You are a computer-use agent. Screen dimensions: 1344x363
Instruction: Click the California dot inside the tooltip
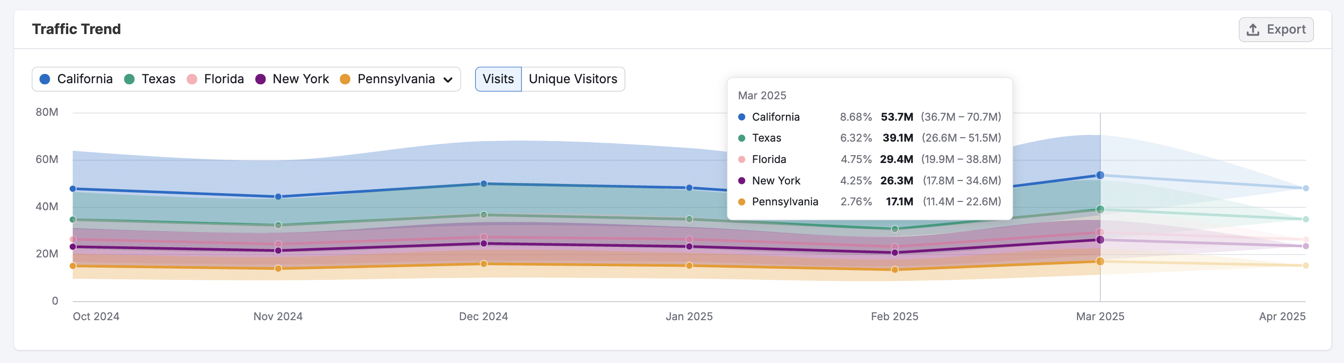click(741, 117)
